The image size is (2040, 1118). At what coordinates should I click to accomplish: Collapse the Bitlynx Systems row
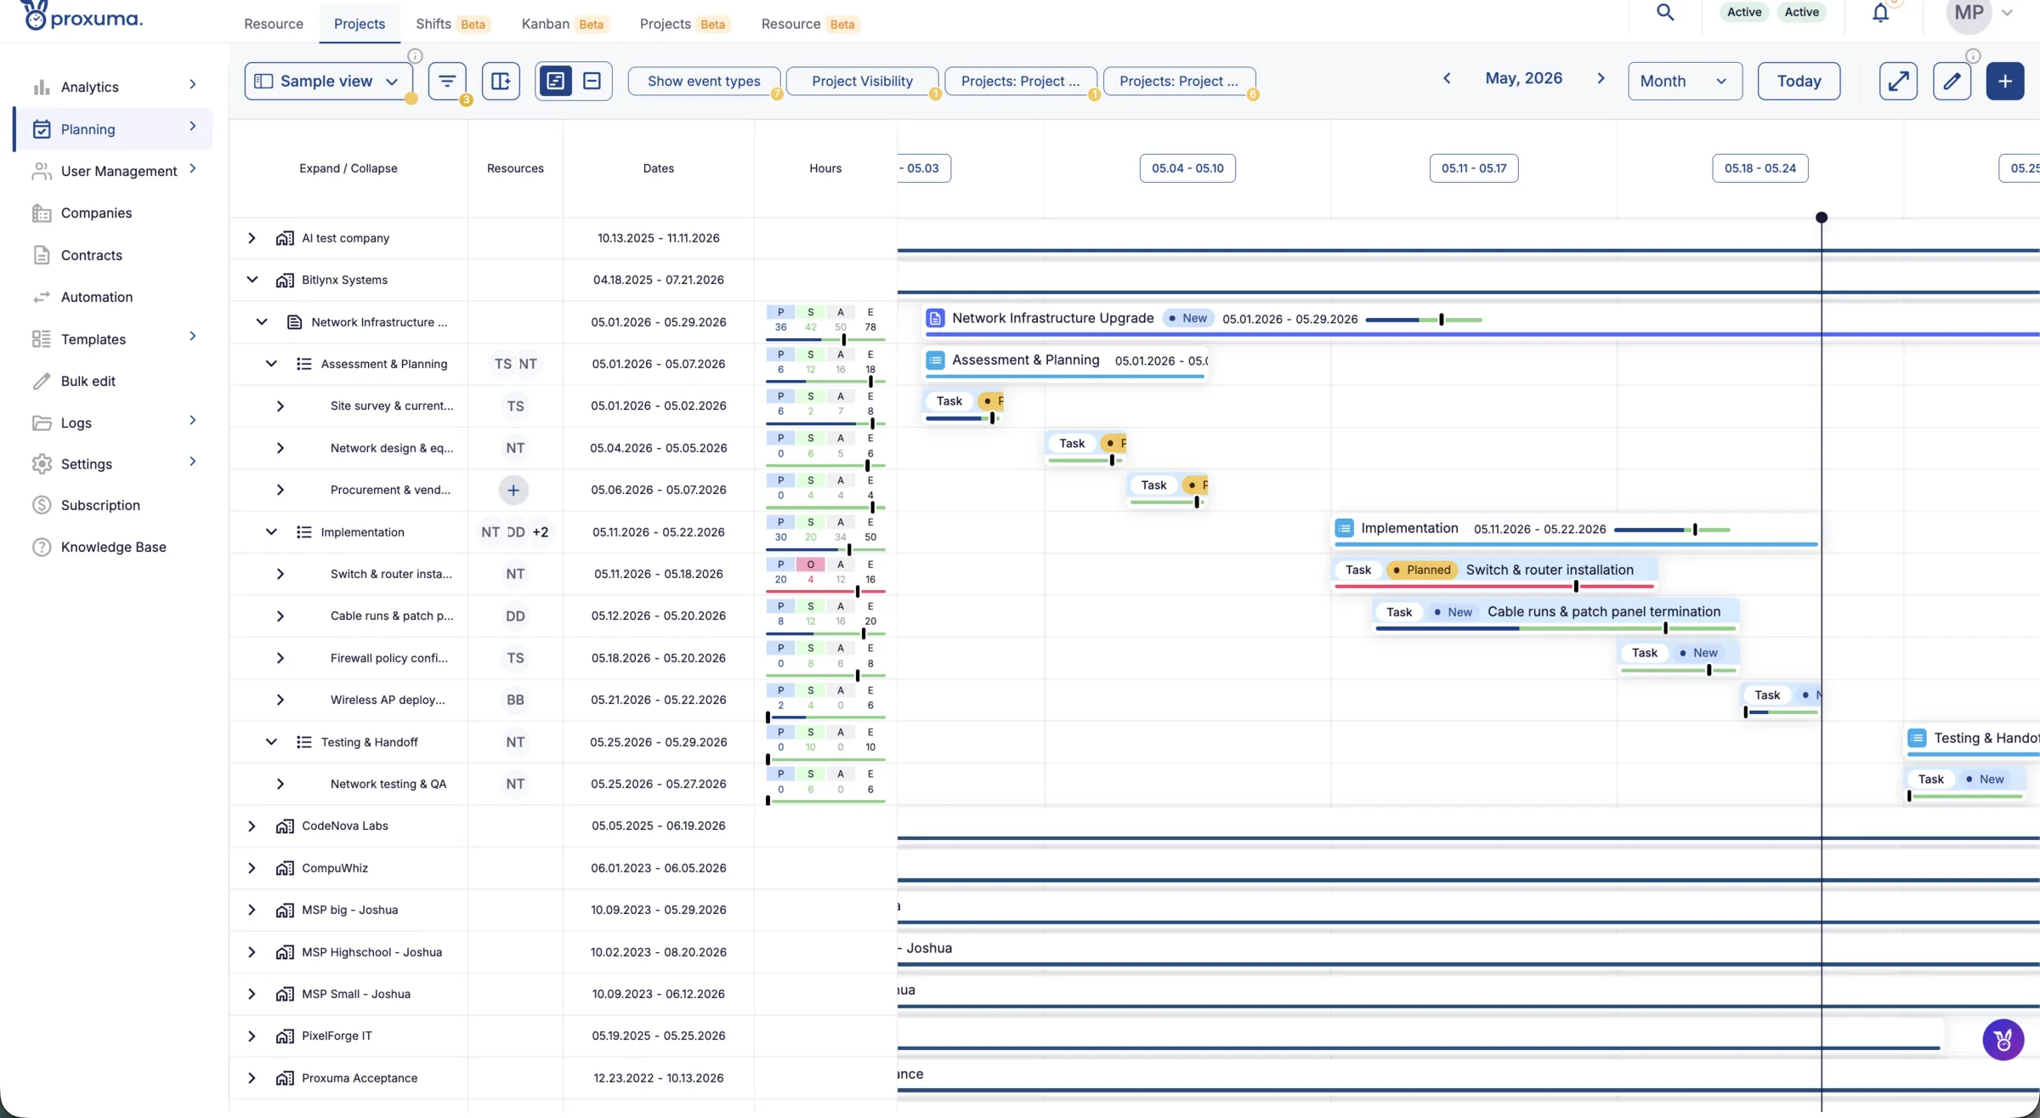click(252, 280)
